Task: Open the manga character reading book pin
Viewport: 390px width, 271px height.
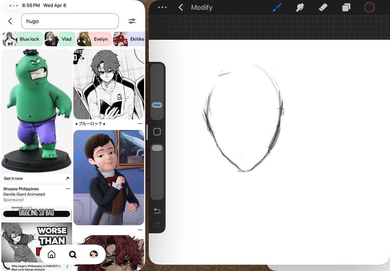Action: click(x=109, y=84)
